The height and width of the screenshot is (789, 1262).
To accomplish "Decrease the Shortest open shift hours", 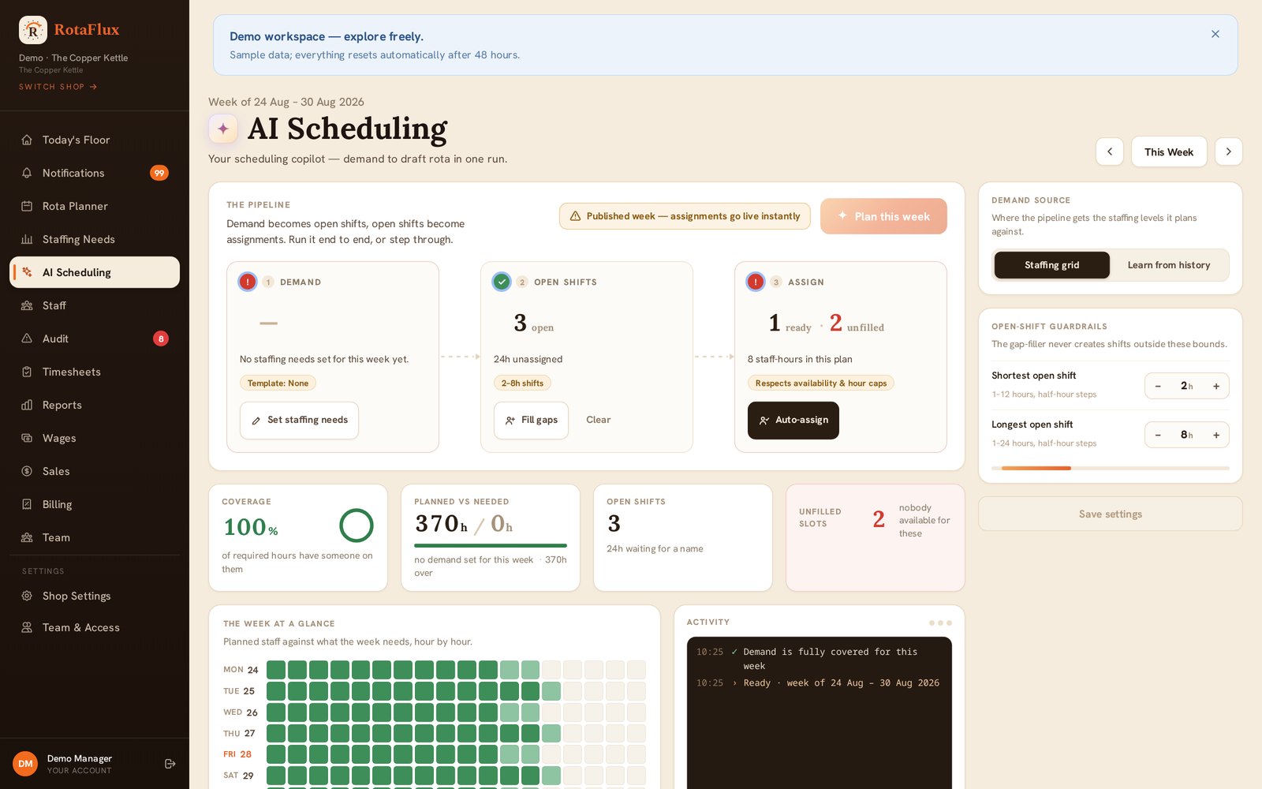I will (1158, 386).
